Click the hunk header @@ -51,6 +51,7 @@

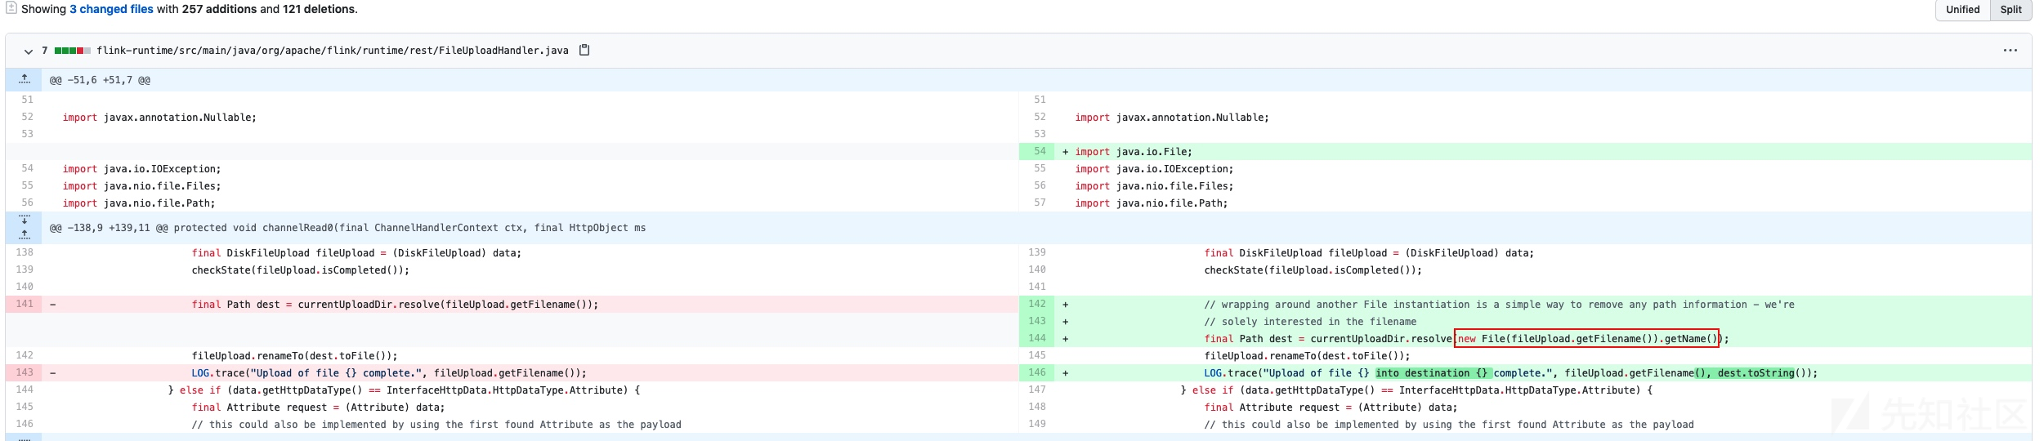click(x=100, y=80)
